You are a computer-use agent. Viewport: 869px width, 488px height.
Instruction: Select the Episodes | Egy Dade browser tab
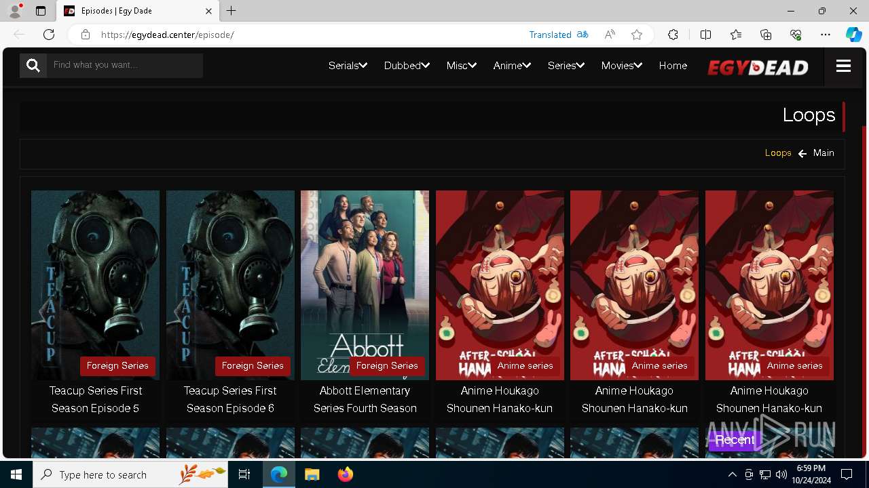point(137,11)
